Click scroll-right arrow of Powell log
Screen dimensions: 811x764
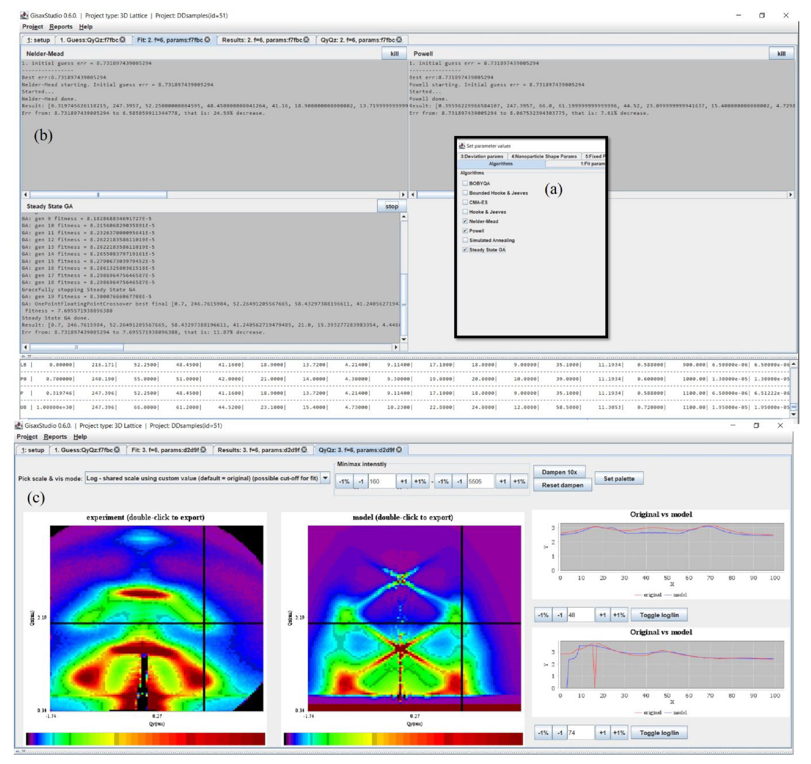point(790,195)
